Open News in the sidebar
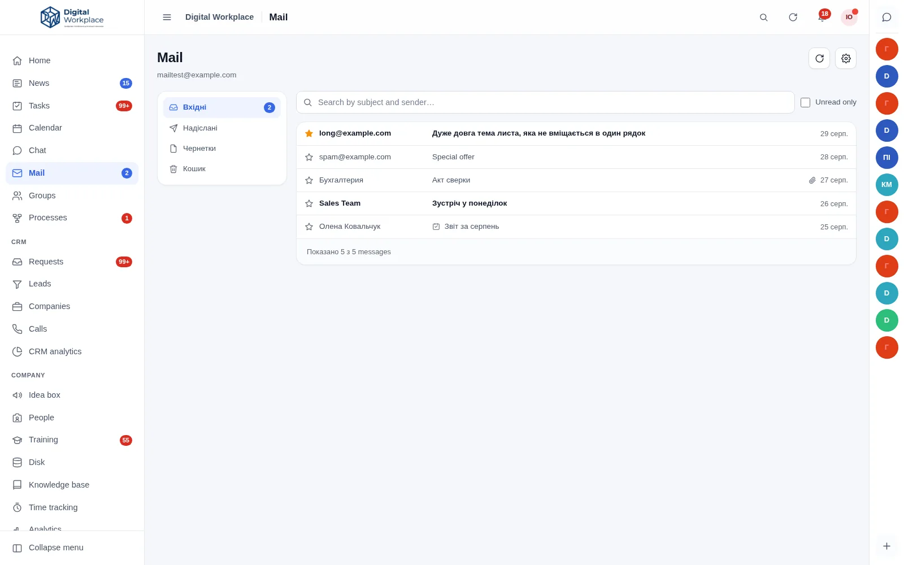 pos(72,83)
